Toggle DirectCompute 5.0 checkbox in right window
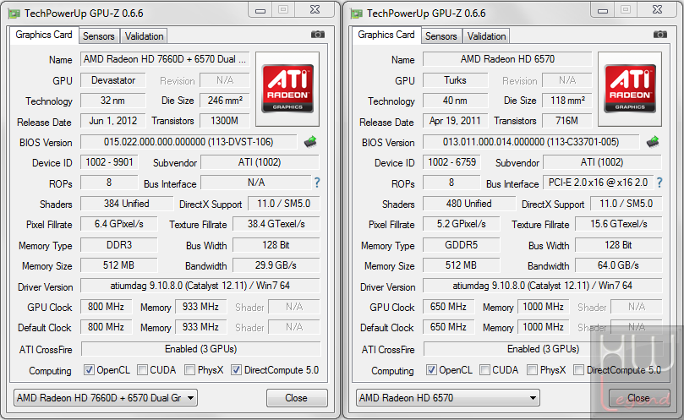Screen dimensions: 684x420 [x=578, y=370]
